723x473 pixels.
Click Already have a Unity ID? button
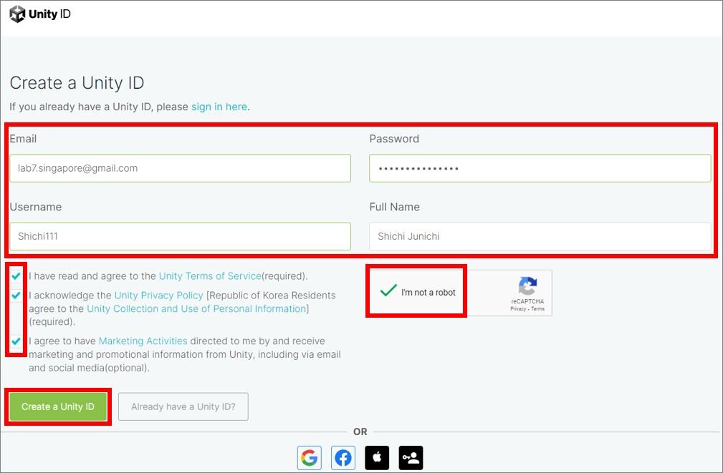coord(183,406)
